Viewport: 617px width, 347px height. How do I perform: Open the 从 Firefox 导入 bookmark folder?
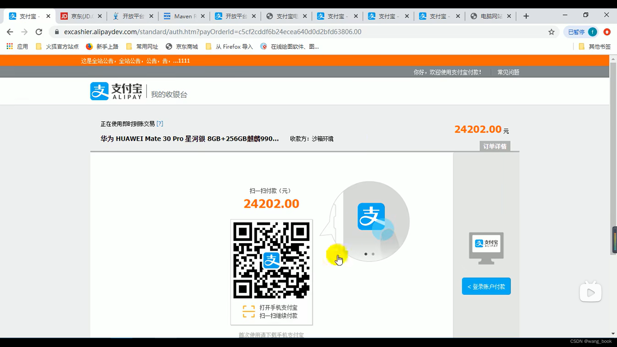(x=229, y=47)
